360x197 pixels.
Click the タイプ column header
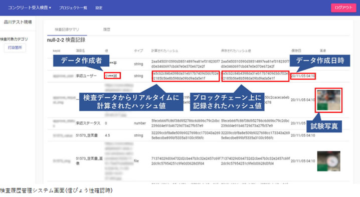pyautogui.click(x=138, y=51)
